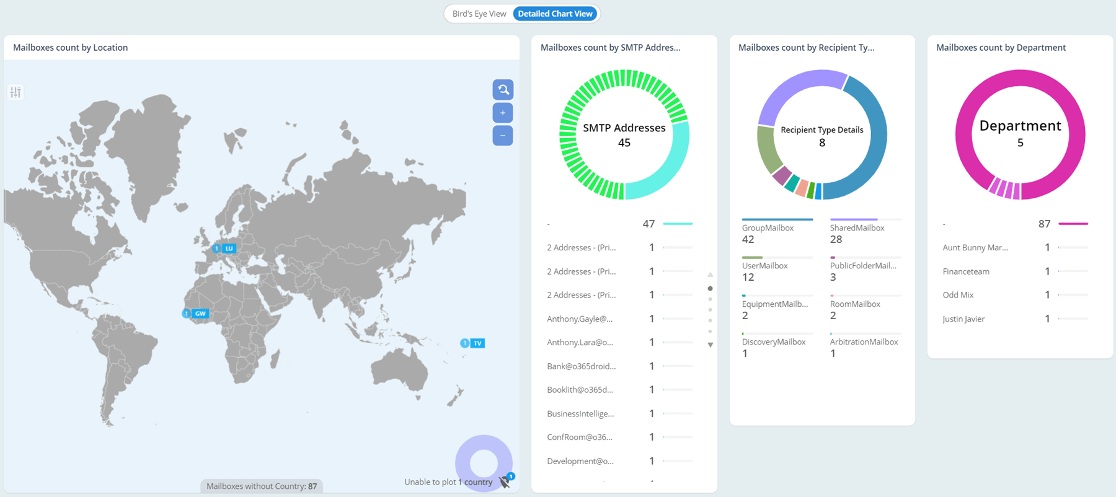
Task: Click the olive green UserMailbox donut segment
Action: point(768,149)
